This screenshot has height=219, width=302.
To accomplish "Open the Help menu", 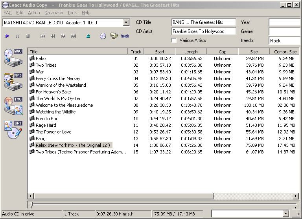I will click(86, 13).
